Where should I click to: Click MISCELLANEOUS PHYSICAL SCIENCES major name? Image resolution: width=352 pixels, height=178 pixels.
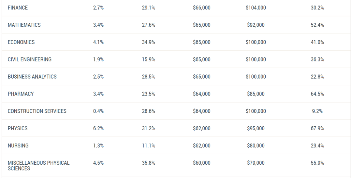(x=38, y=166)
